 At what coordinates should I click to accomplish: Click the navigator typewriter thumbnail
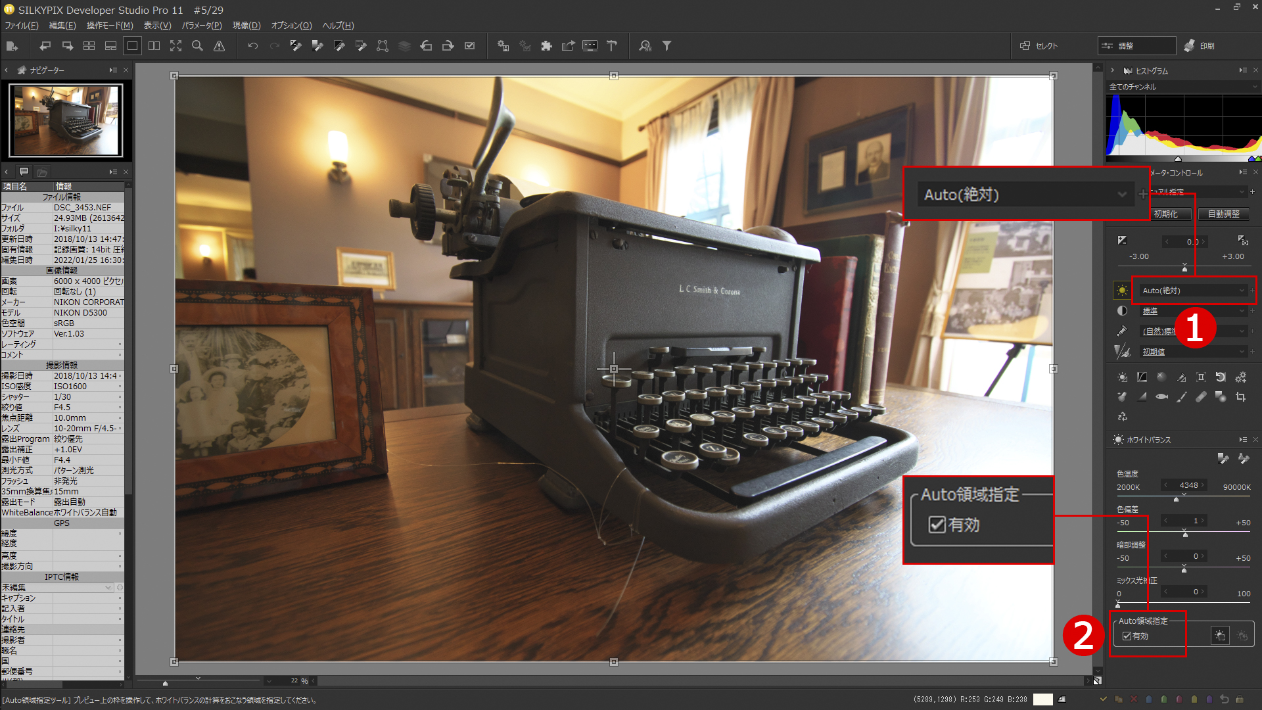coord(66,120)
